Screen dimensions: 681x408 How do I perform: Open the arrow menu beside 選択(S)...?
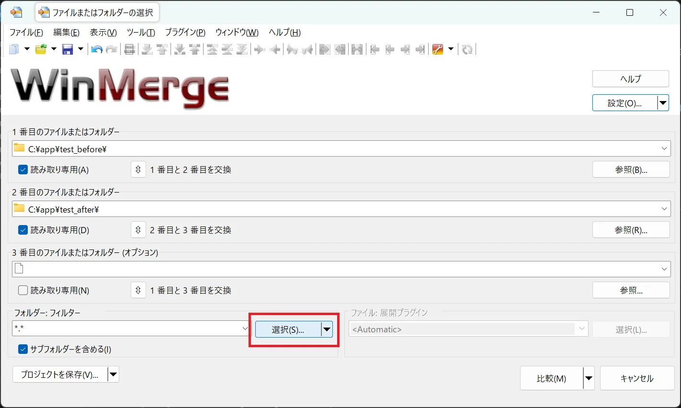pos(327,329)
